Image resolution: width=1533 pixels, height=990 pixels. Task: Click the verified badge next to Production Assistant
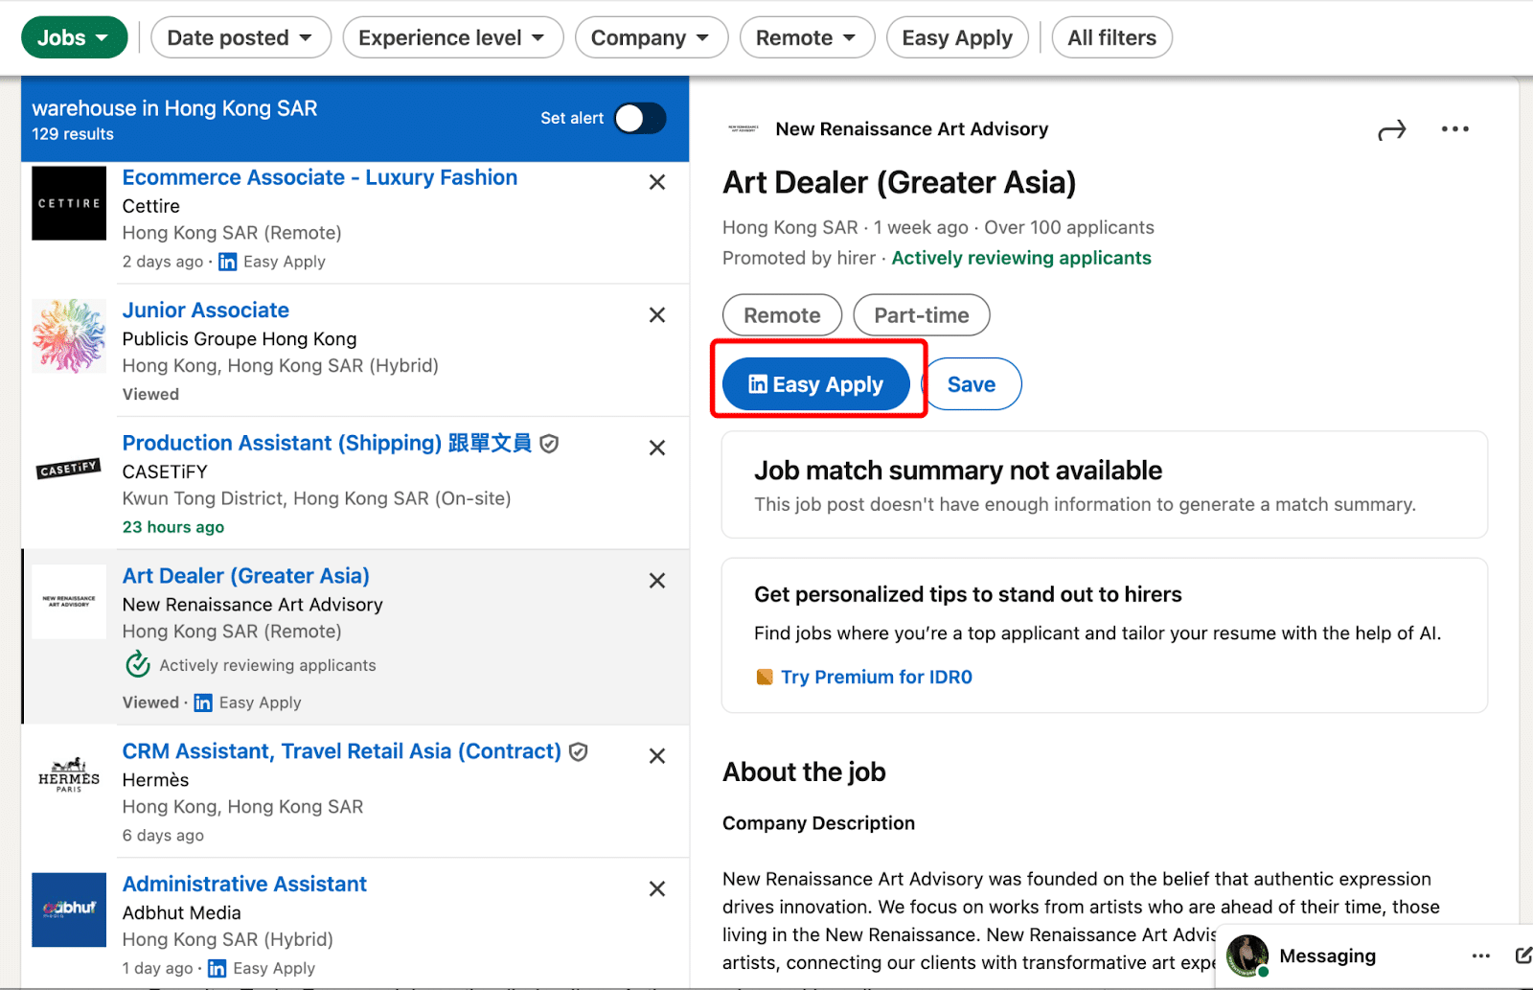548,443
